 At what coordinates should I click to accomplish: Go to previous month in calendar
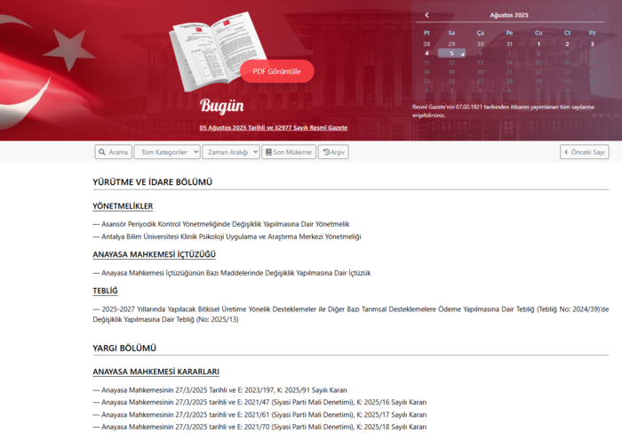coord(427,15)
